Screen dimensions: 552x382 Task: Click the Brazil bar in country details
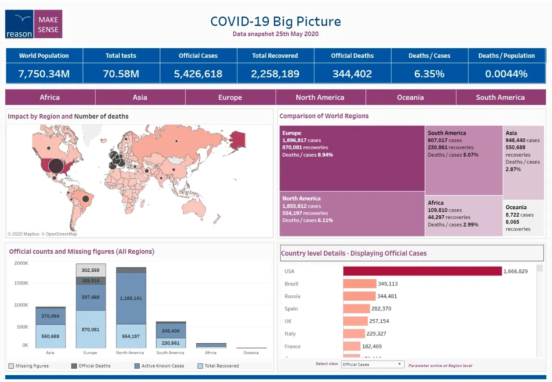click(x=360, y=284)
